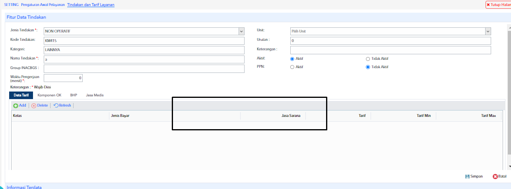
Task: Click the Refresh arrow icon
Action: coord(56,105)
